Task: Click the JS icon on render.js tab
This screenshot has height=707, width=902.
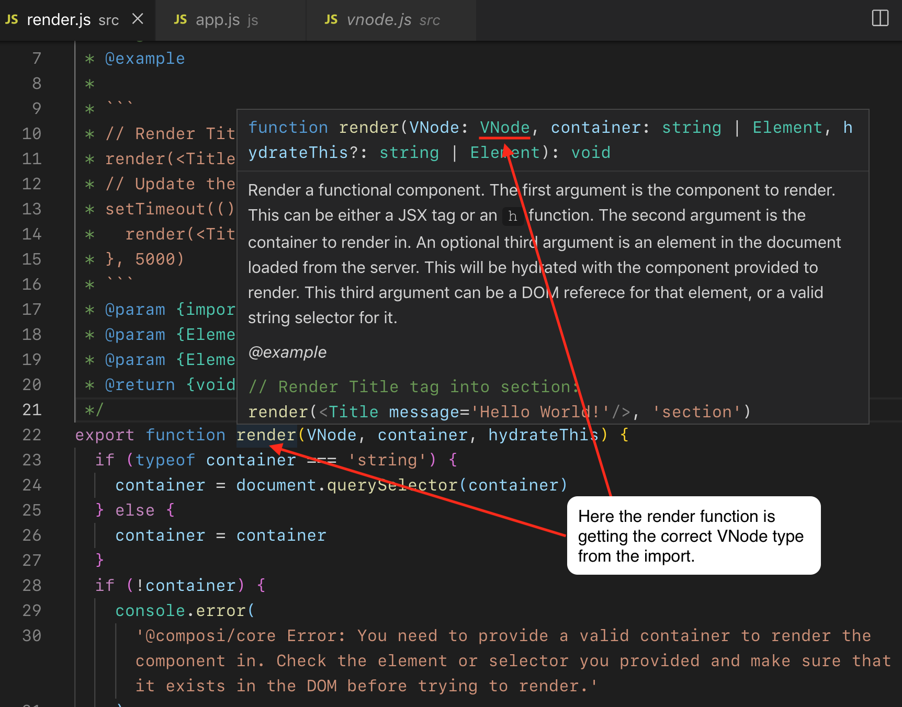Action: pos(12,19)
